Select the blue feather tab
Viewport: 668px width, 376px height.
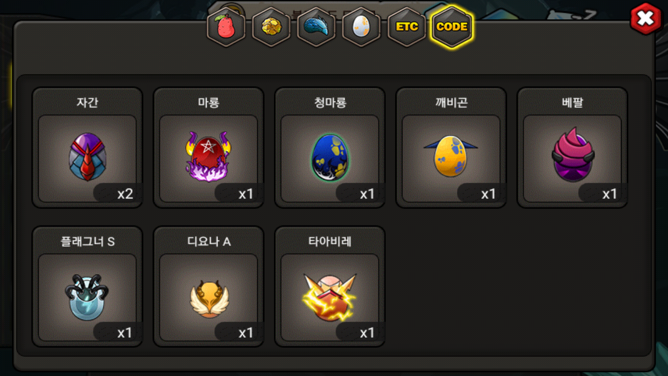316,27
